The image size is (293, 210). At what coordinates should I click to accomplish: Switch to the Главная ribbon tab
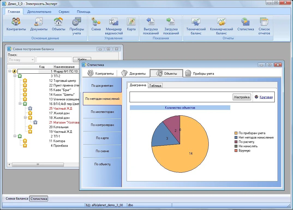14,11
